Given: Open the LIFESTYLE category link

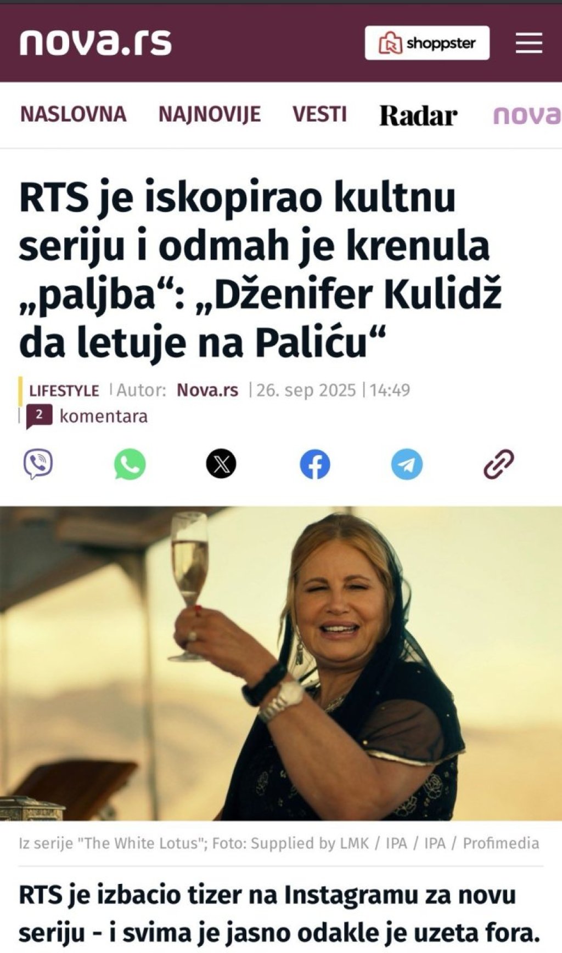Looking at the screenshot, I should point(64,390).
